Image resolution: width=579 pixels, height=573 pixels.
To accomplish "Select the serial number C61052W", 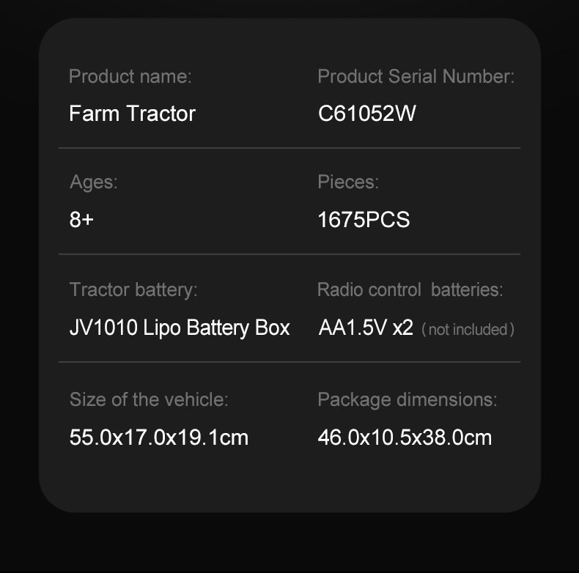I will point(367,114).
